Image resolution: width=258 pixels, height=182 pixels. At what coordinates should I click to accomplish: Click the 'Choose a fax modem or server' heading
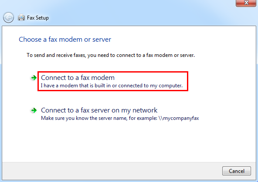65,40
